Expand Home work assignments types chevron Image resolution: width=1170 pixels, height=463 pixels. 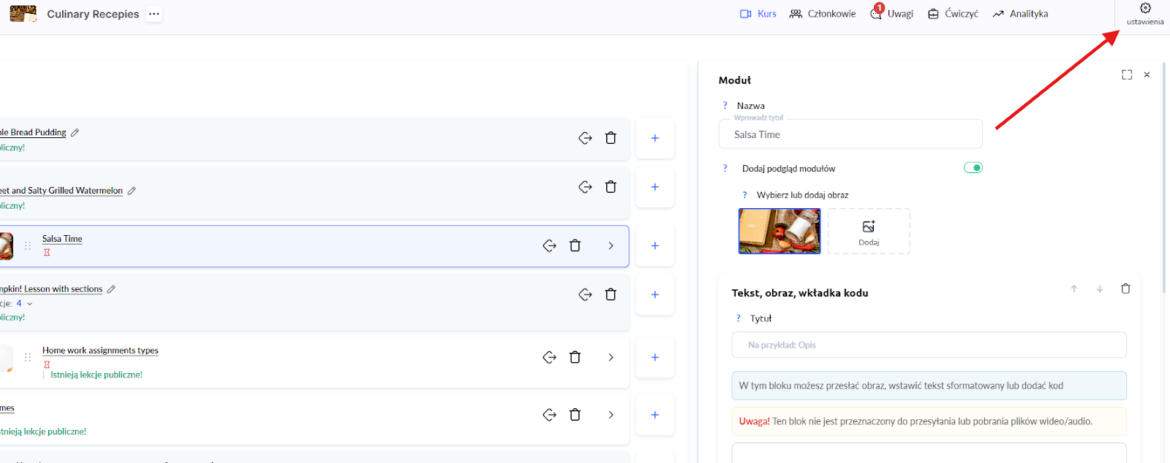click(611, 357)
